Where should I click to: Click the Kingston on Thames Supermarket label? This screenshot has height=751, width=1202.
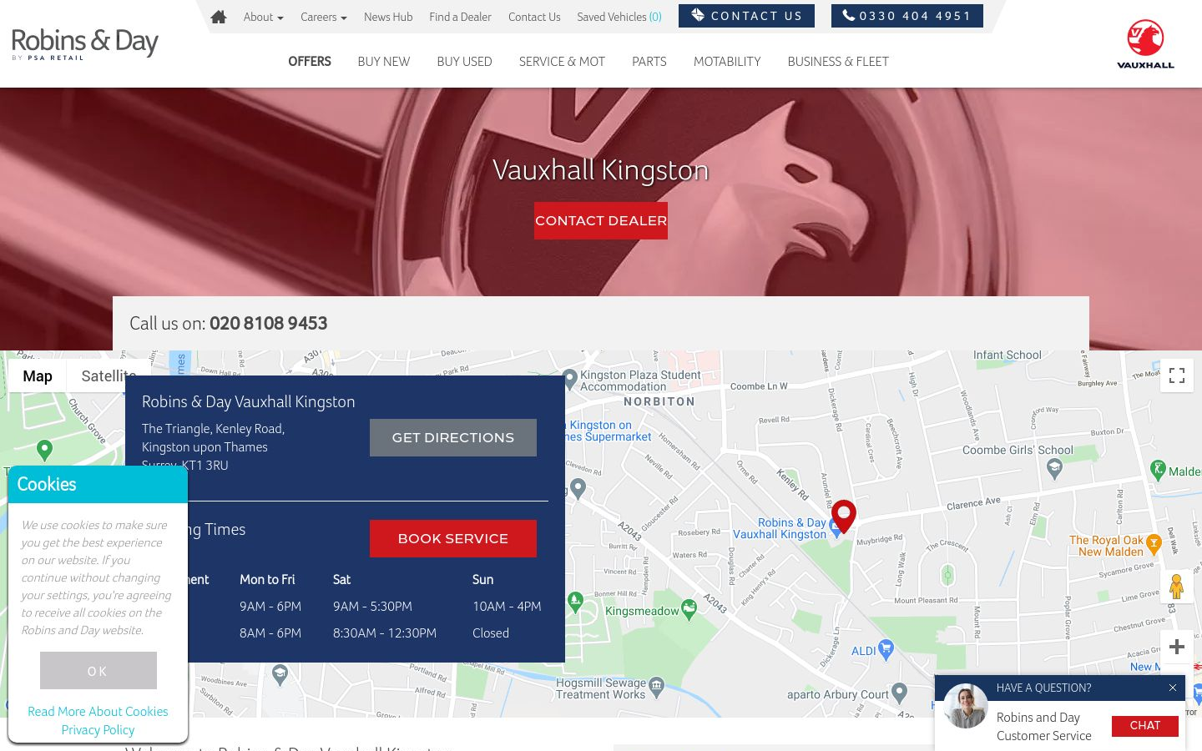[609, 431]
